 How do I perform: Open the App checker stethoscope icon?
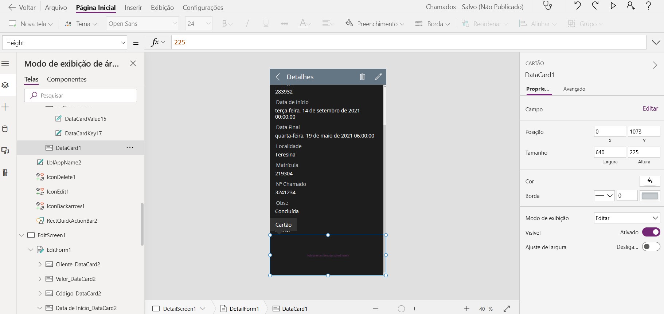coord(547,6)
